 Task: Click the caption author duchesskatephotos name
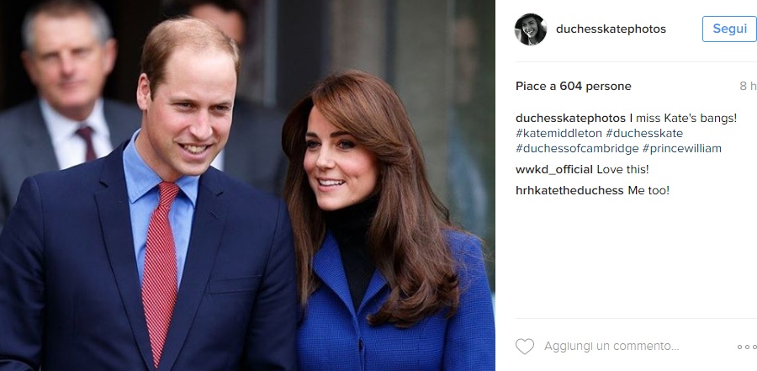coord(570,119)
